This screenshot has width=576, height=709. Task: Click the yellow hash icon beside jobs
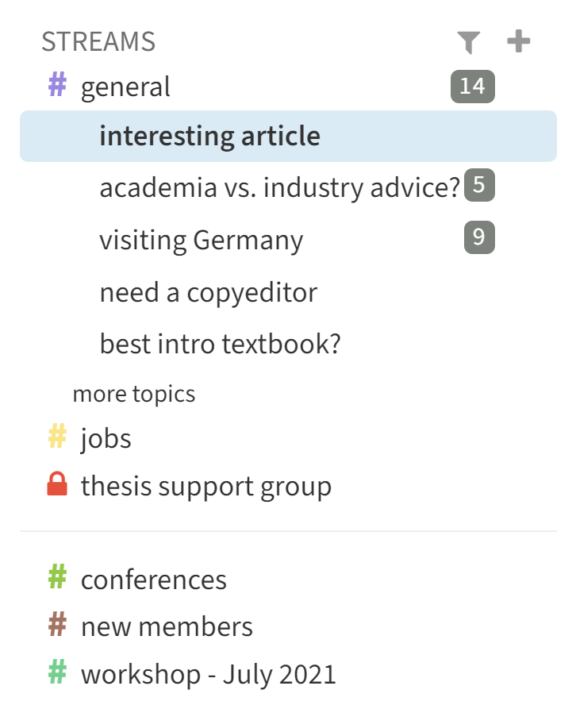coord(57,437)
